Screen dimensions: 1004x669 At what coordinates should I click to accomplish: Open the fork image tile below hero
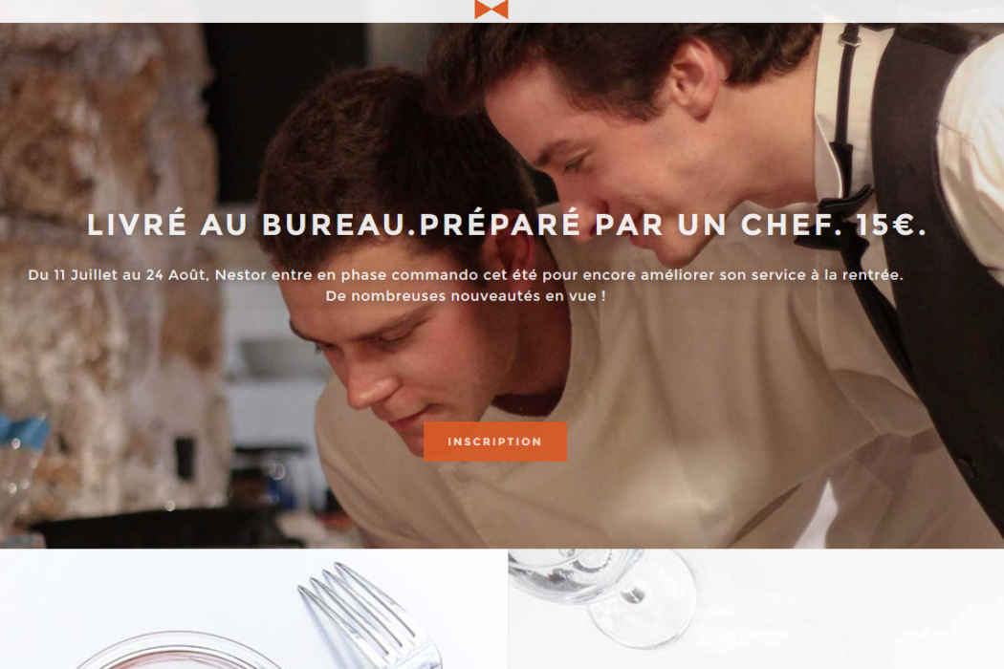coord(253,609)
